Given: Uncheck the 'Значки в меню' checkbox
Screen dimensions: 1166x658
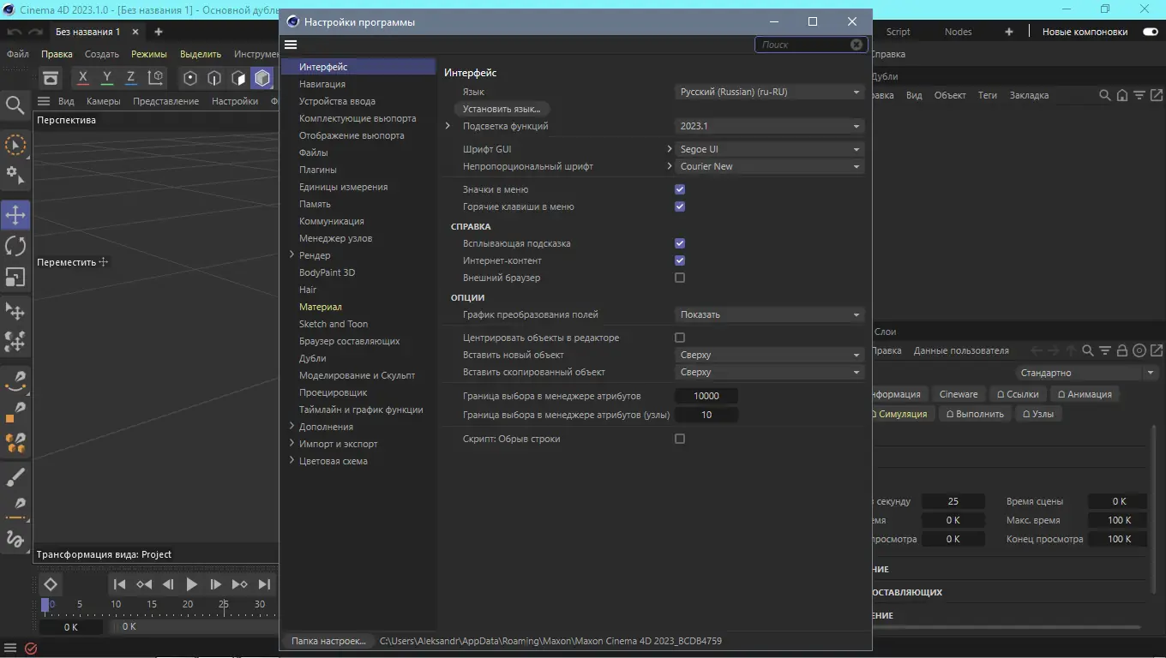Looking at the screenshot, I should [680, 189].
